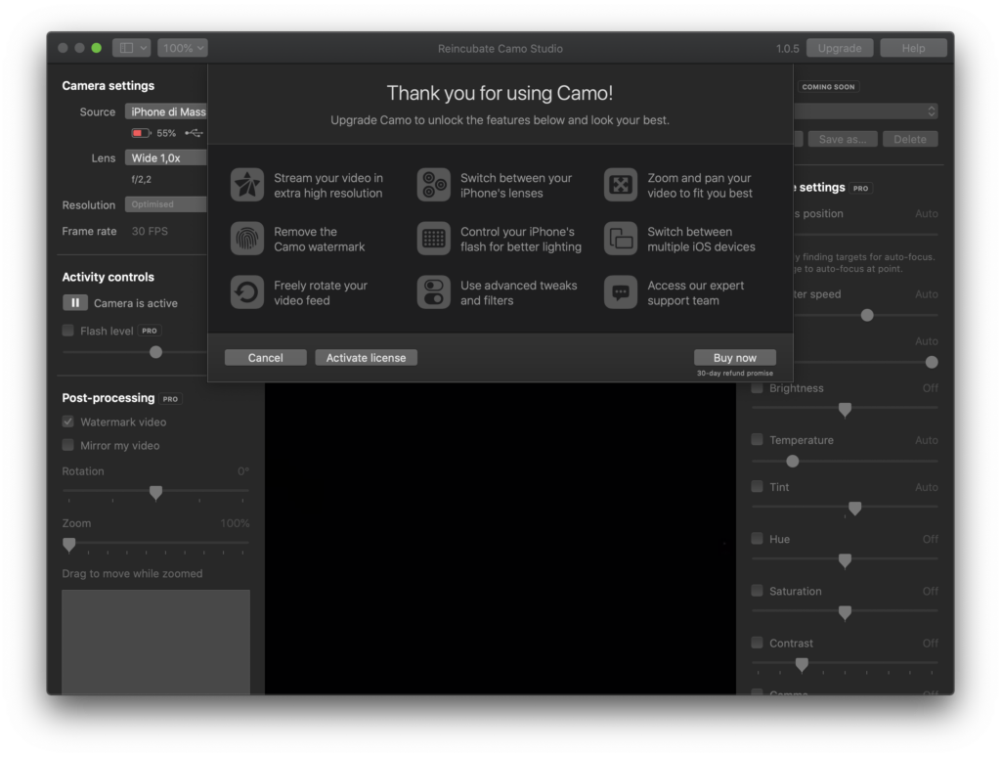Click the Temperature slider handle
This screenshot has height=757, width=1001.
pos(792,462)
